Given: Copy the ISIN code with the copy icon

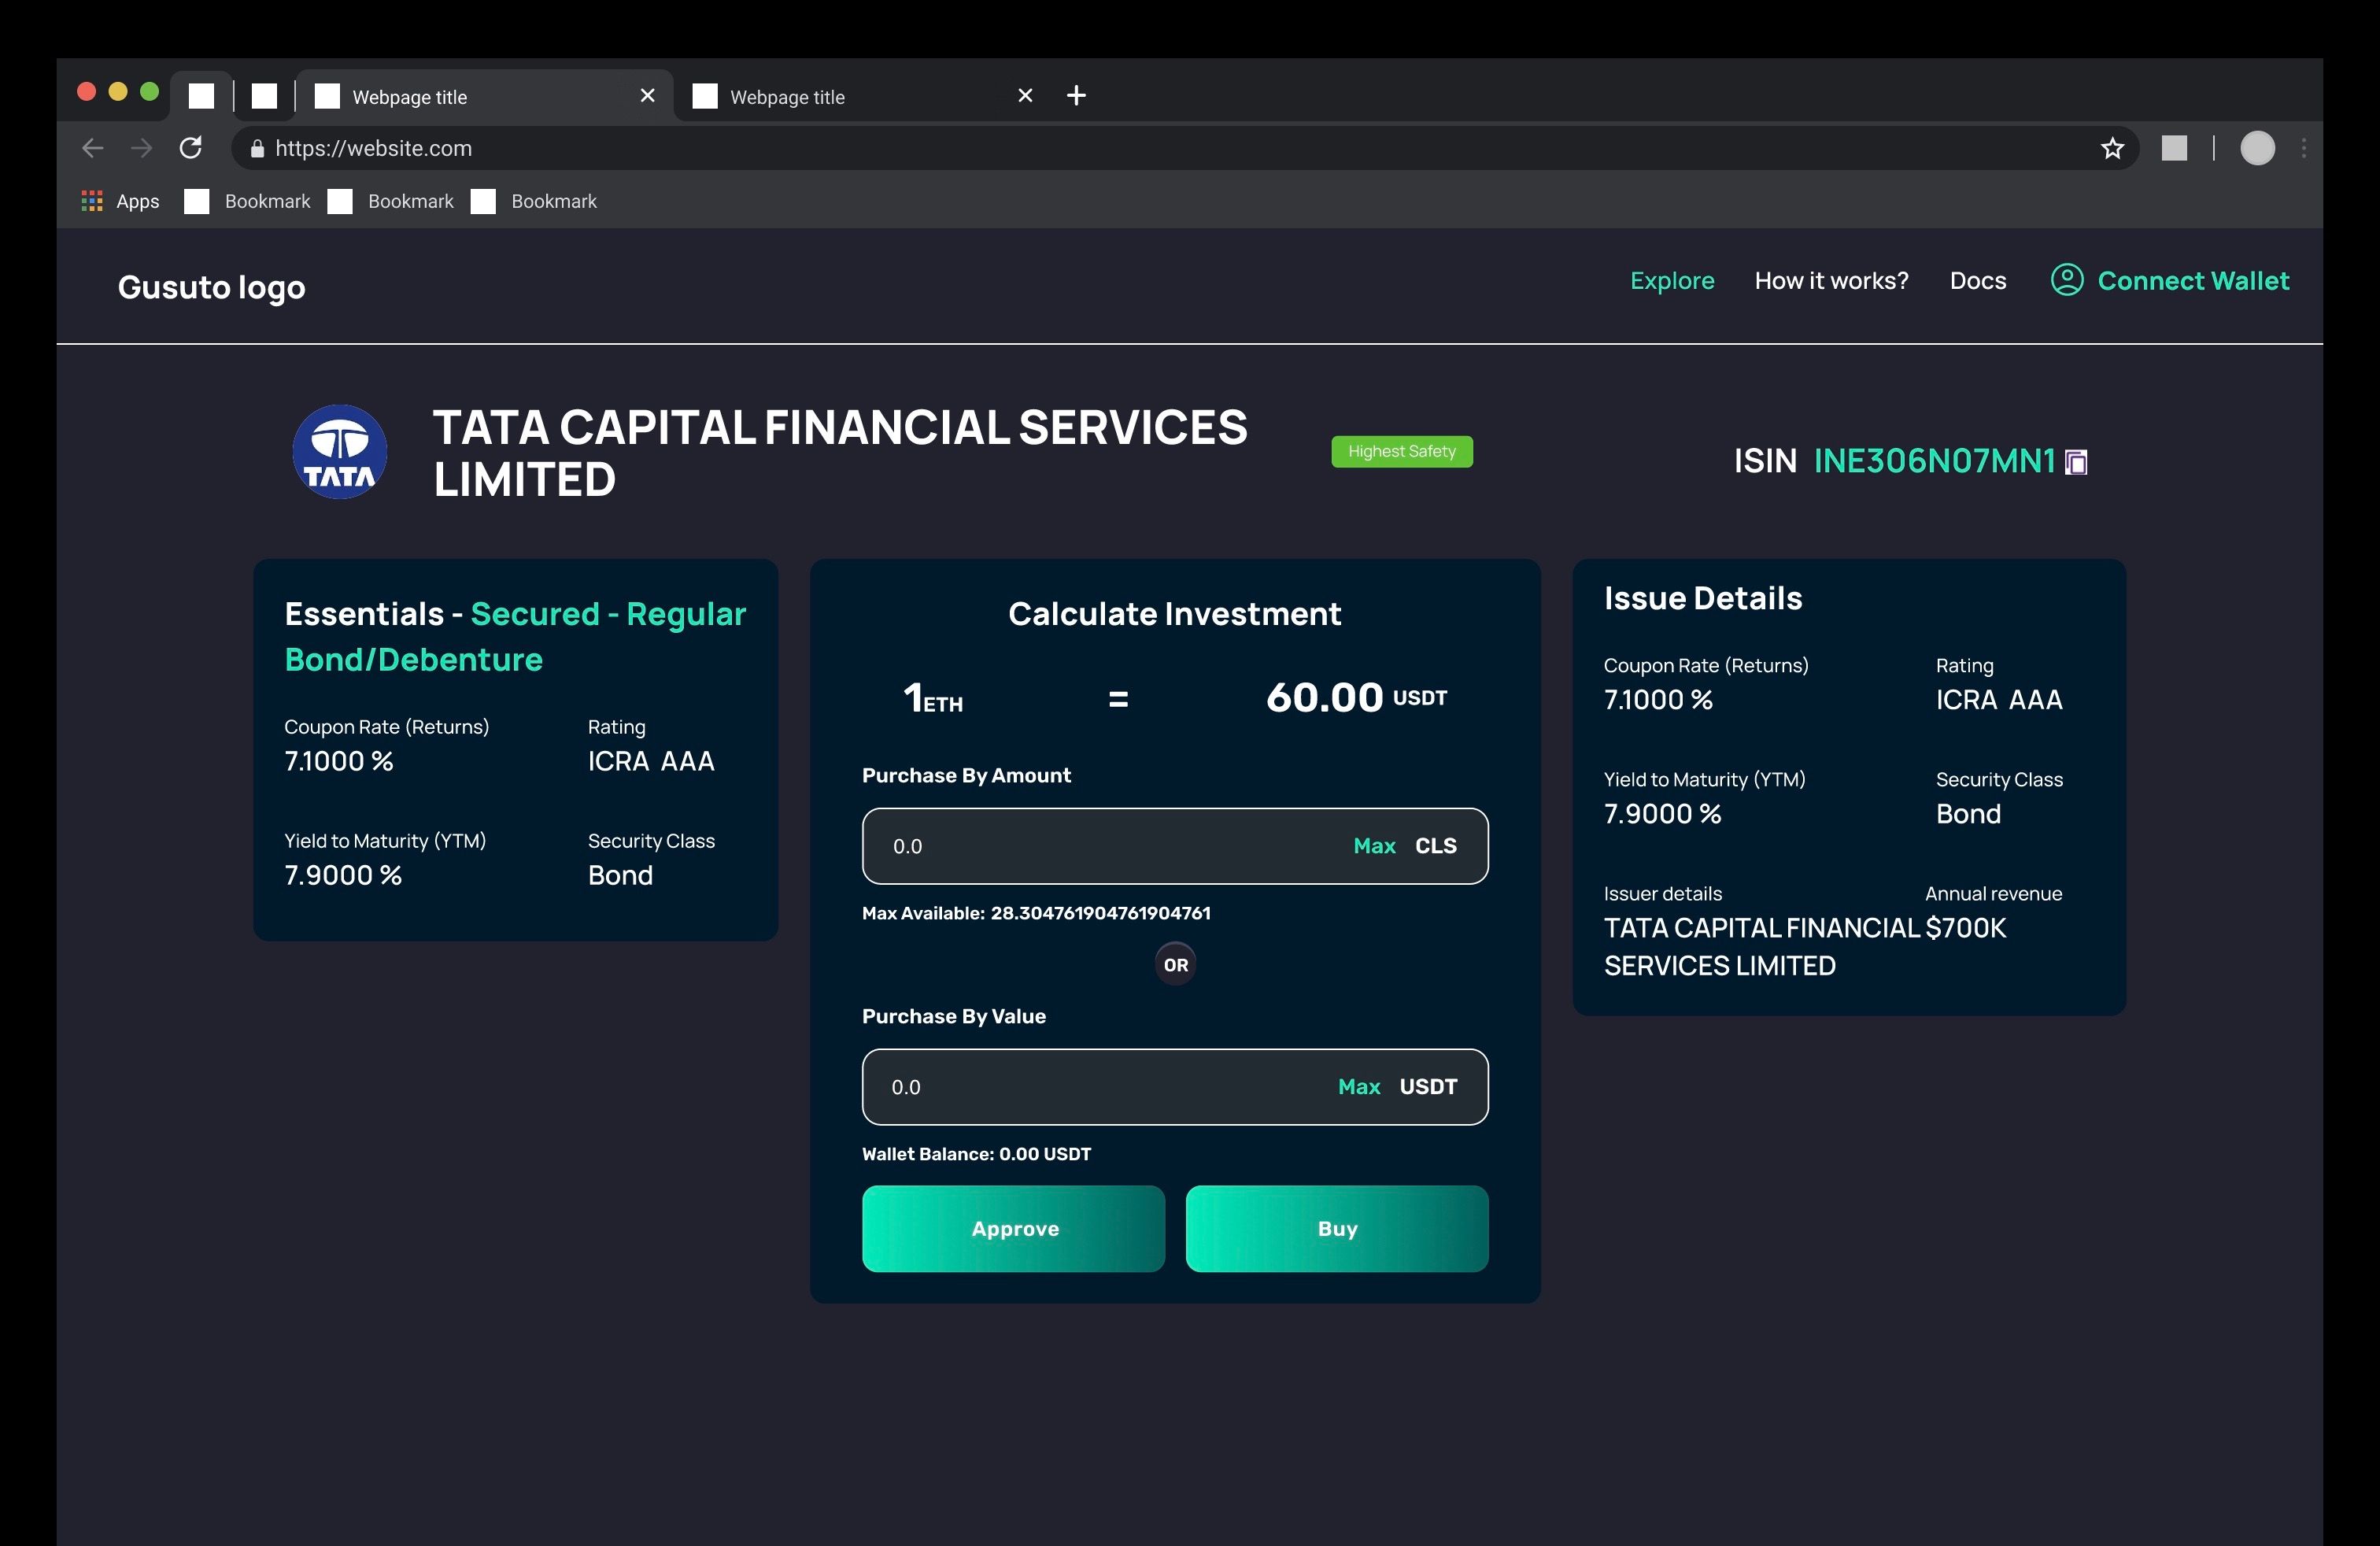Looking at the screenshot, I should point(2076,462).
